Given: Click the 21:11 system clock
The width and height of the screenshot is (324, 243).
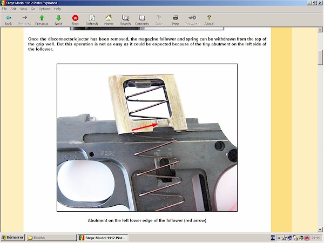Looking at the screenshot, I should click(315, 238).
